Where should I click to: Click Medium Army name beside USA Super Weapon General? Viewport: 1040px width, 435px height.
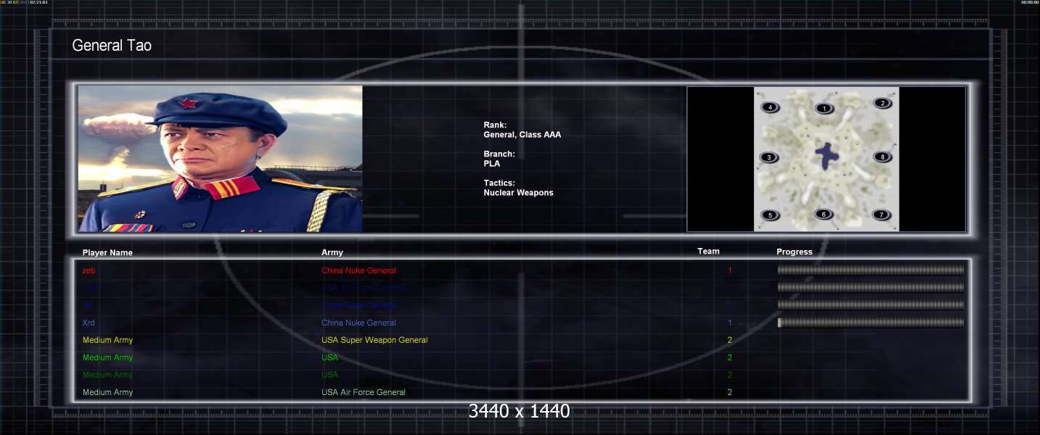(x=107, y=340)
